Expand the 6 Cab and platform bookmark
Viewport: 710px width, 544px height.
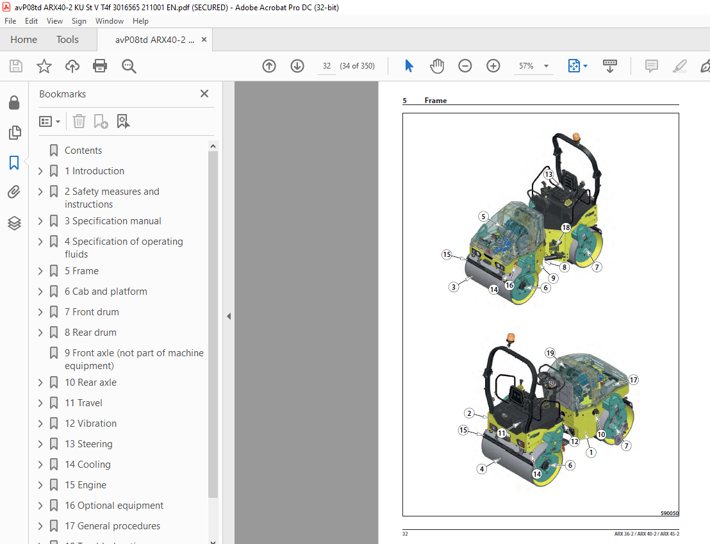(x=40, y=292)
